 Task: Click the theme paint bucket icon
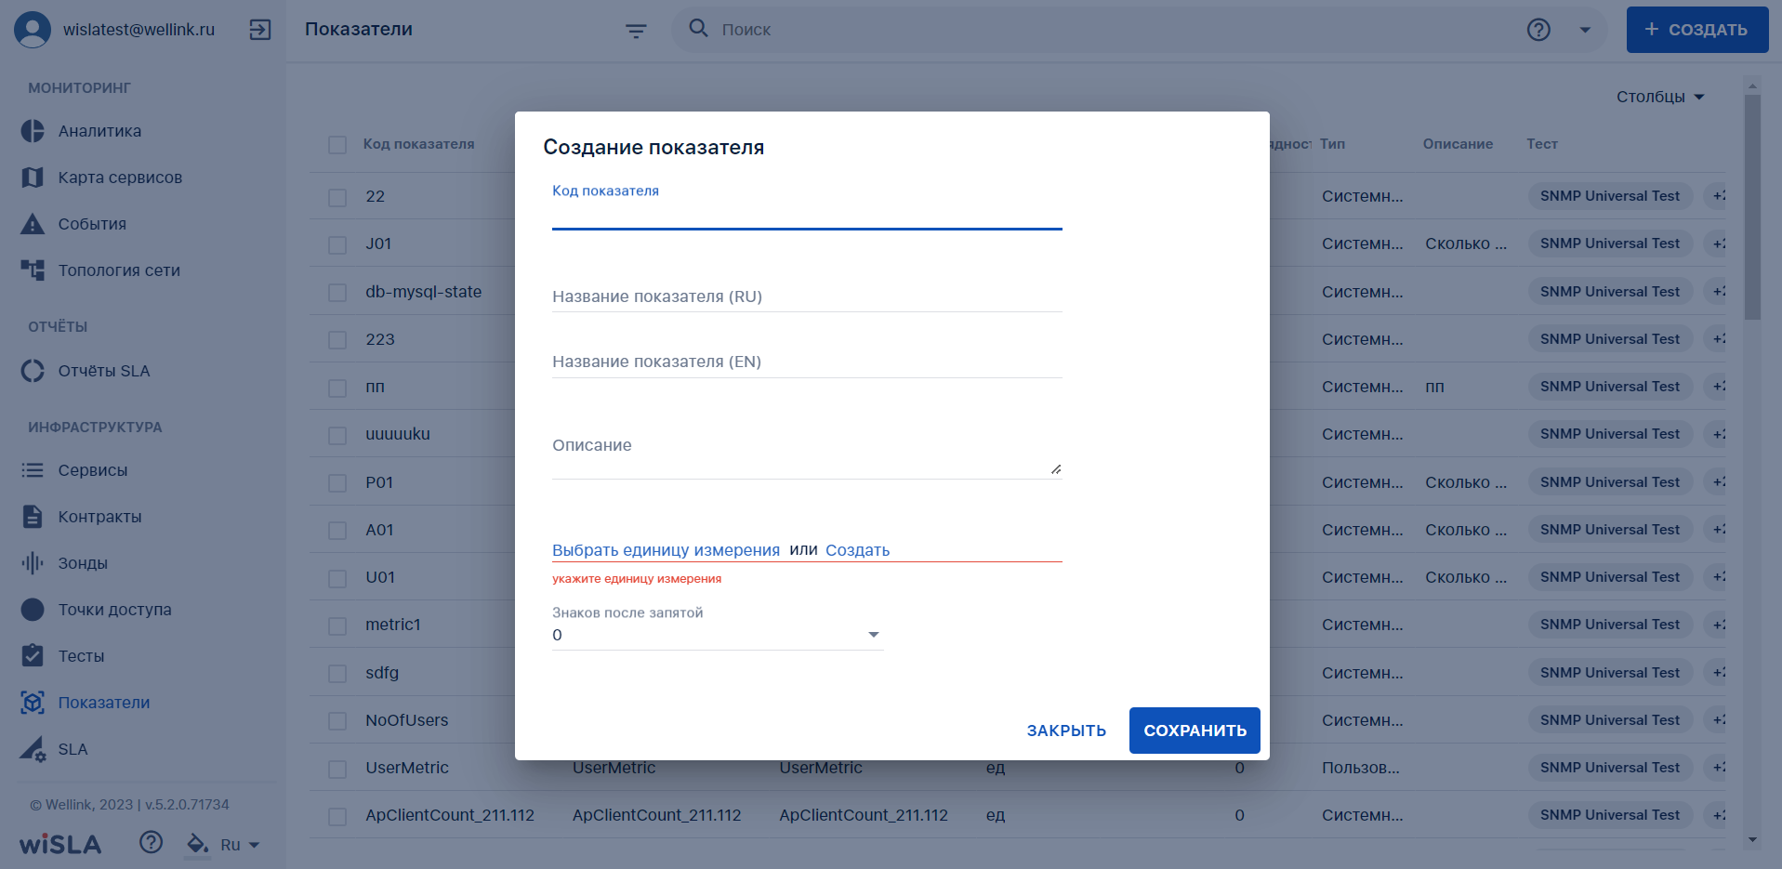click(197, 844)
